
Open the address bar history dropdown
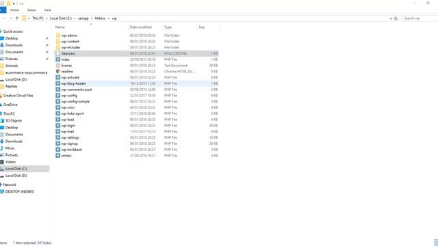point(391,18)
